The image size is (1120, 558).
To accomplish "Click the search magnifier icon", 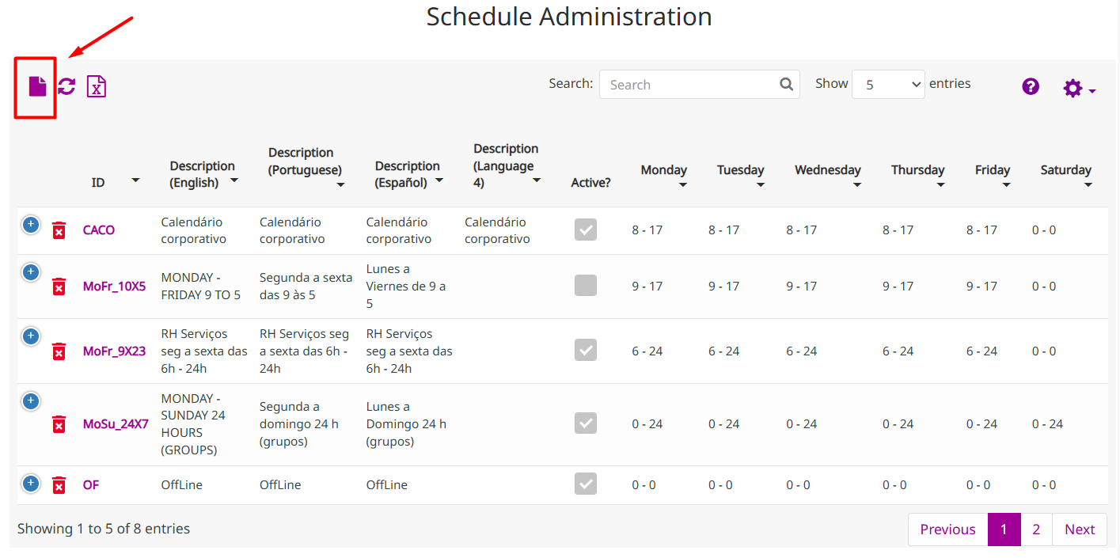I will [x=786, y=85].
